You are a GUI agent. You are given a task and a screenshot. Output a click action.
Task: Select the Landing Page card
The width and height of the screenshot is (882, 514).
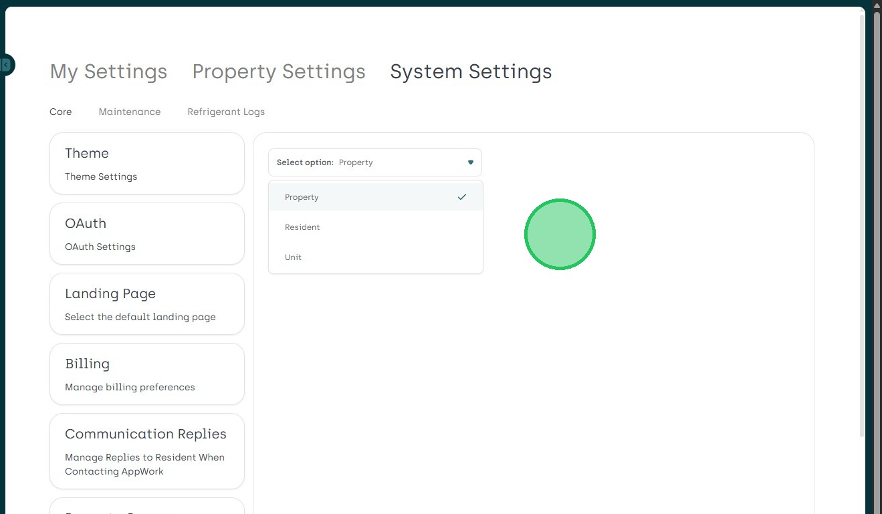pyautogui.click(x=147, y=304)
